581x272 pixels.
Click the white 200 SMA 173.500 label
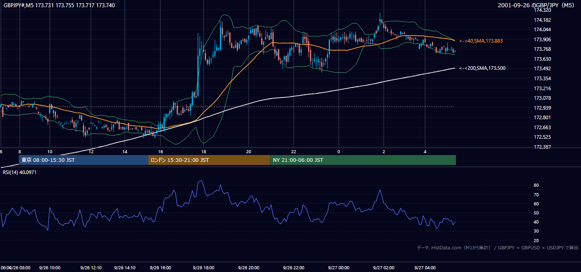(482, 68)
